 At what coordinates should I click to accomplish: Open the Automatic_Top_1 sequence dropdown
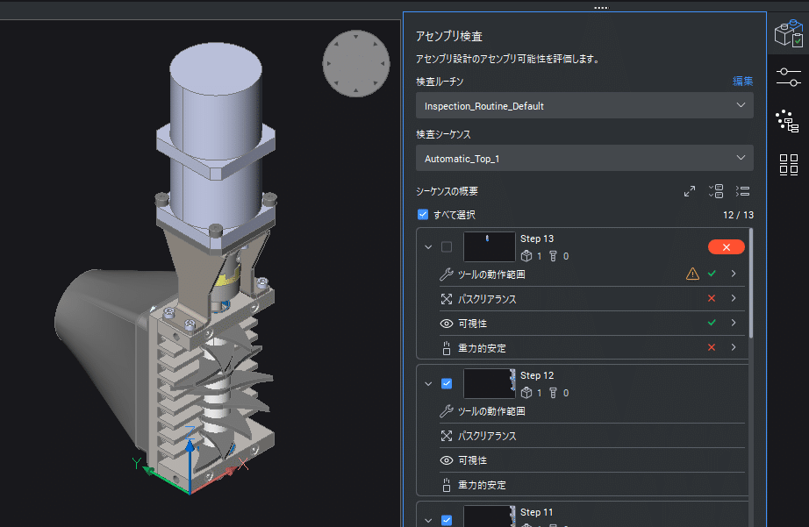coord(583,158)
